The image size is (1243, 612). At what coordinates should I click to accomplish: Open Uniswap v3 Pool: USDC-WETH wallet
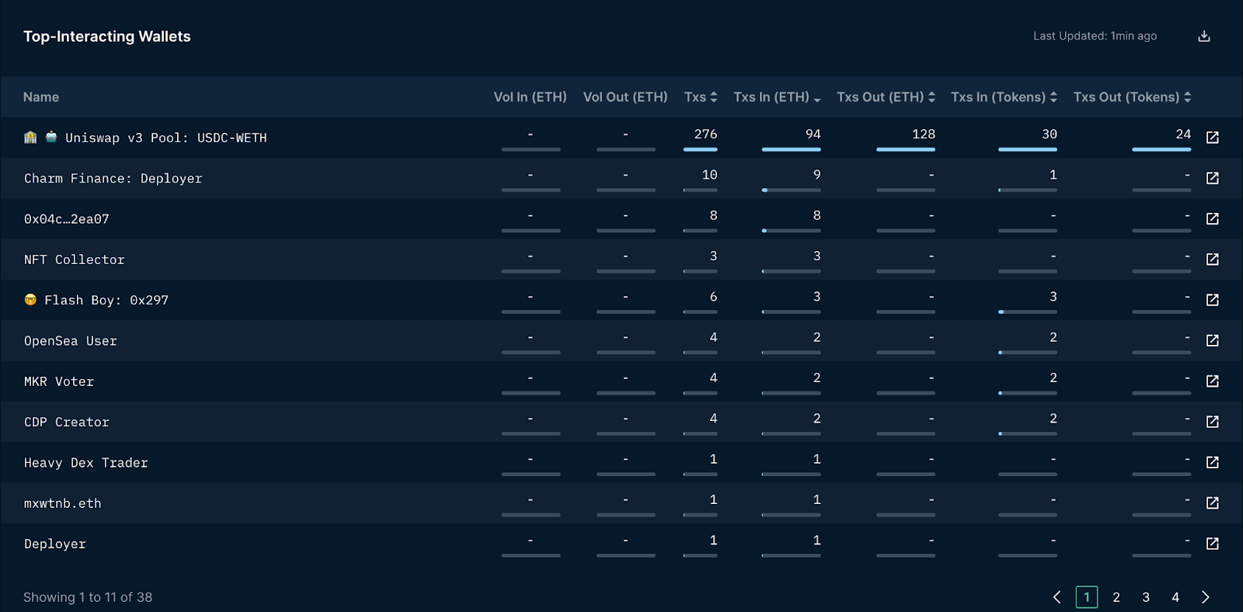pos(166,137)
